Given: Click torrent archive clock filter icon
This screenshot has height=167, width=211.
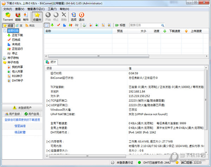Looking at the screenshot, I should coord(84,25).
